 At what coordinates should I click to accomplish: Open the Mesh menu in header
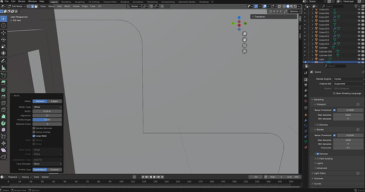pyautogui.click(x=67, y=6)
